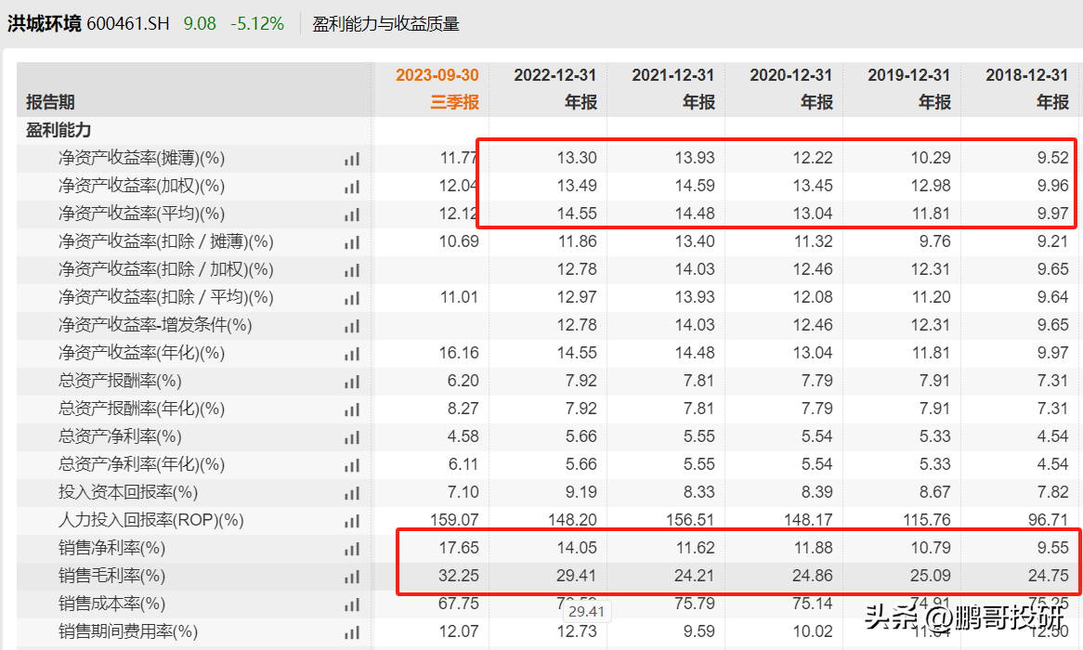Viewport: 1083px width, 650px height.
Task: Select the 净资产收益率(扣除/加权)(%) row label
Action: tap(165, 269)
